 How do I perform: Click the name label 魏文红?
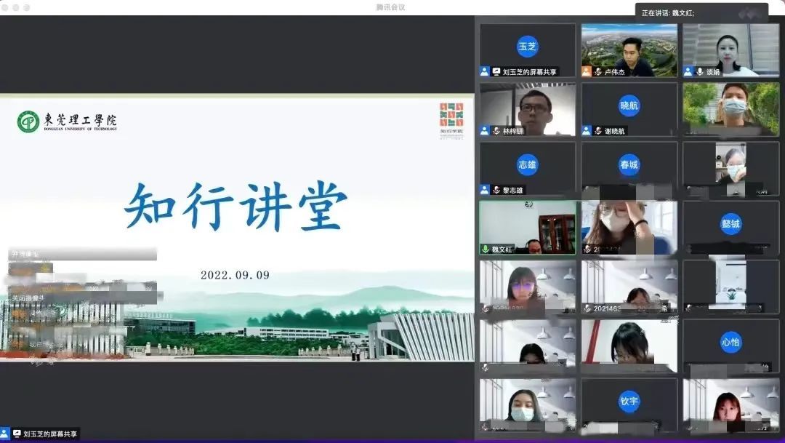[x=502, y=249]
